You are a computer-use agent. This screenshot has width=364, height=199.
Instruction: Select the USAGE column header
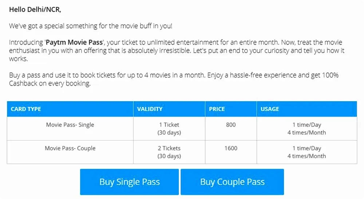[x=307, y=109]
